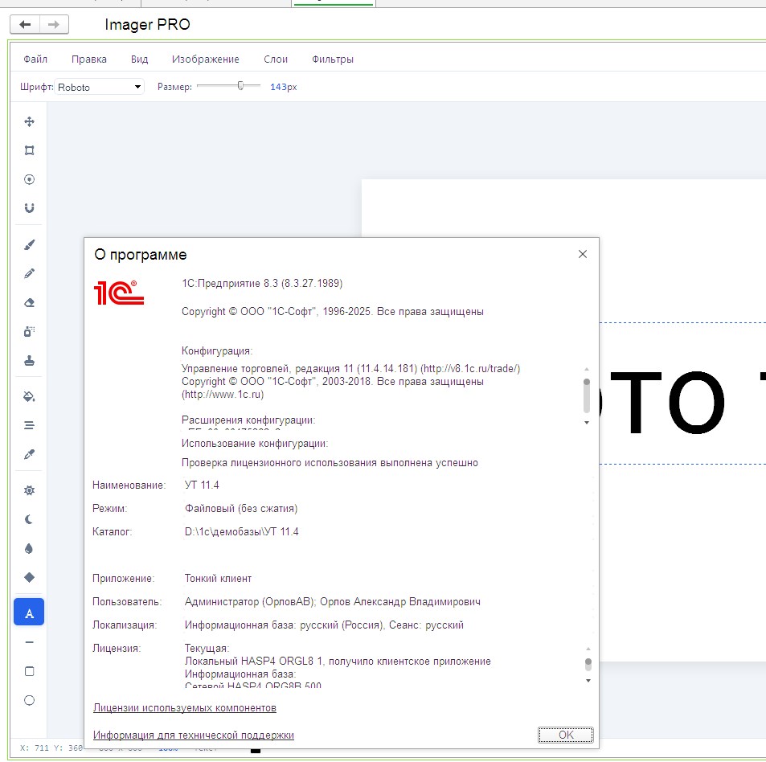The width and height of the screenshot is (766, 762).
Task: Click the "Тонкий клиент" application value
Action: click(218, 579)
